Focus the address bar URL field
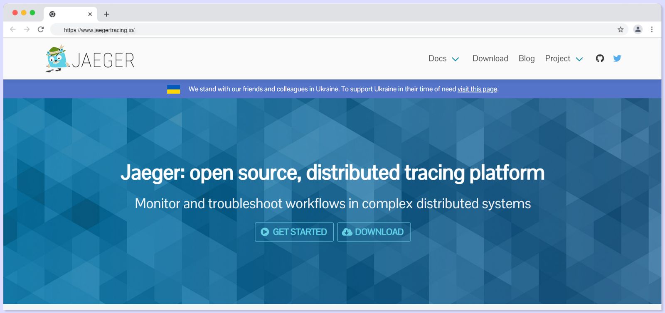The height and width of the screenshot is (313, 665). [291, 30]
